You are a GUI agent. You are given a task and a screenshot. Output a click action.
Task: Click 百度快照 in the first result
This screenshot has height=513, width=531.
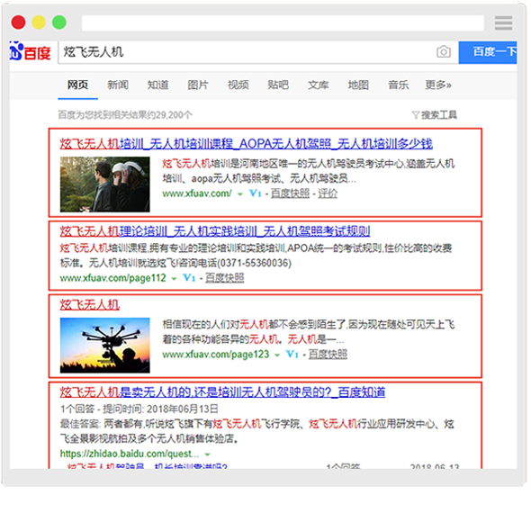290,193
